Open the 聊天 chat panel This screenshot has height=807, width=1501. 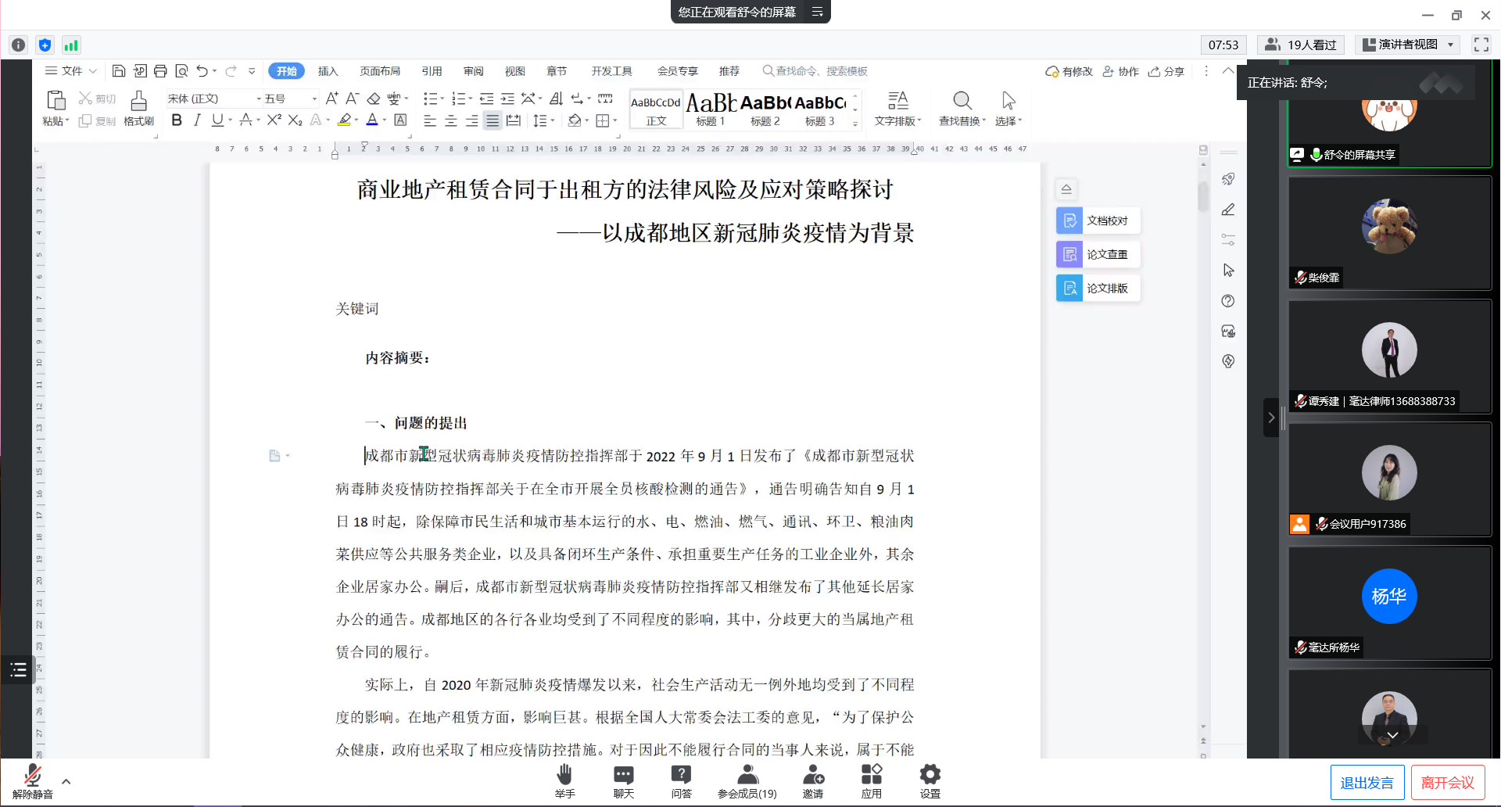pos(624,781)
